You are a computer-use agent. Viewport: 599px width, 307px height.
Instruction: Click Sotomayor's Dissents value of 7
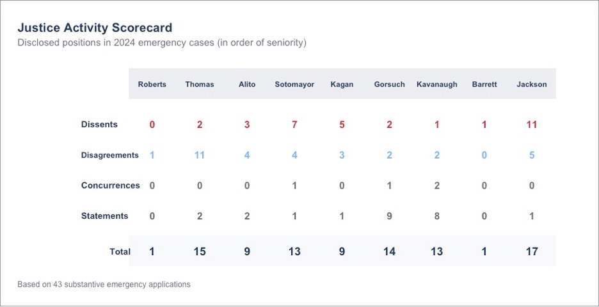click(x=294, y=125)
